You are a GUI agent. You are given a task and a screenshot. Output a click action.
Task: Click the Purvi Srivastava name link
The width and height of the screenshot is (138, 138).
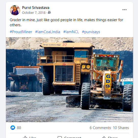click(36, 8)
